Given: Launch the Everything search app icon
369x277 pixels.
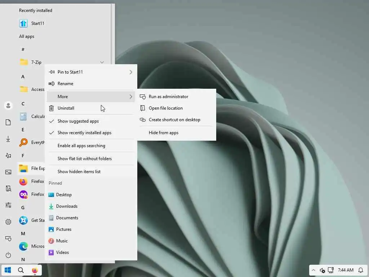Looking at the screenshot, I should pos(23,142).
